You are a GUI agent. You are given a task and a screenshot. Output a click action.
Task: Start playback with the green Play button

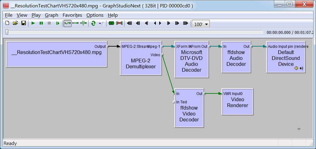coord(33,23)
